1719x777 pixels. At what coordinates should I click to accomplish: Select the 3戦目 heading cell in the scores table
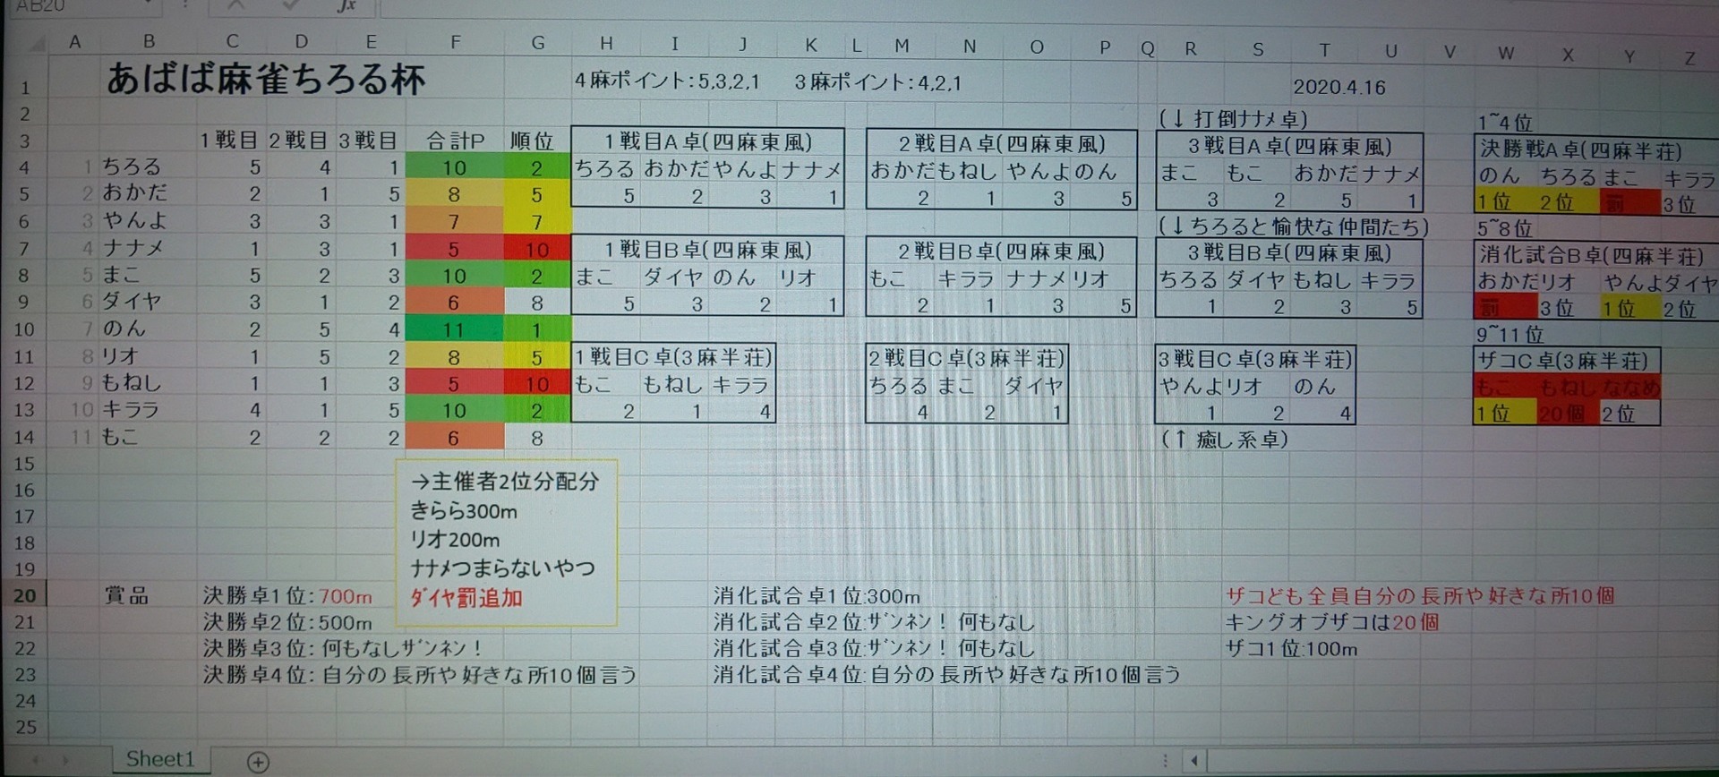(368, 141)
